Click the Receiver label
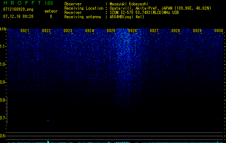Image resolution: width=226 pixels, height=143 pixels. coord(73,13)
